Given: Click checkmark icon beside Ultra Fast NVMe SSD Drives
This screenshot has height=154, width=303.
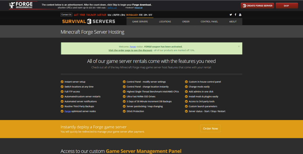Looking at the screenshot, I should [124, 97].
